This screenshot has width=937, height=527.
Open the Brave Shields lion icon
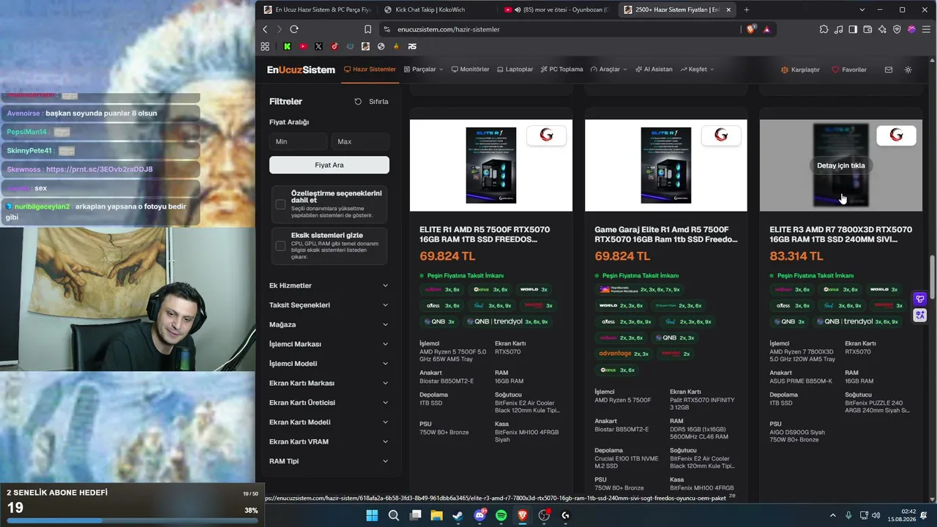pyautogui.click(x=751, y=29)
